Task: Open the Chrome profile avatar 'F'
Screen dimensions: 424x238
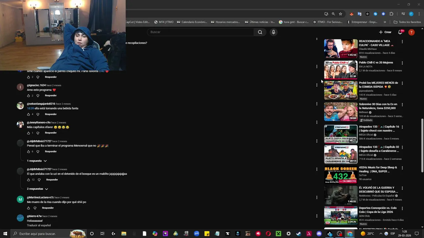Action: (x=411, y=14)
